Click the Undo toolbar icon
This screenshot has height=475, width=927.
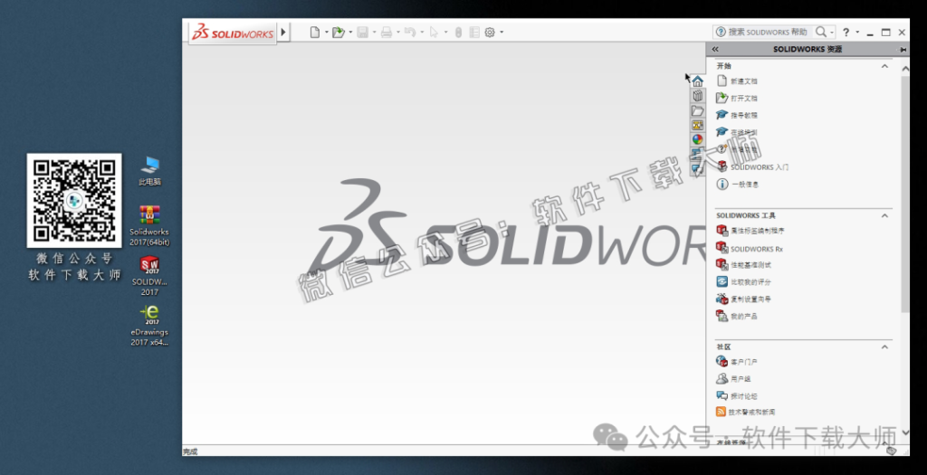coord(410,32)
